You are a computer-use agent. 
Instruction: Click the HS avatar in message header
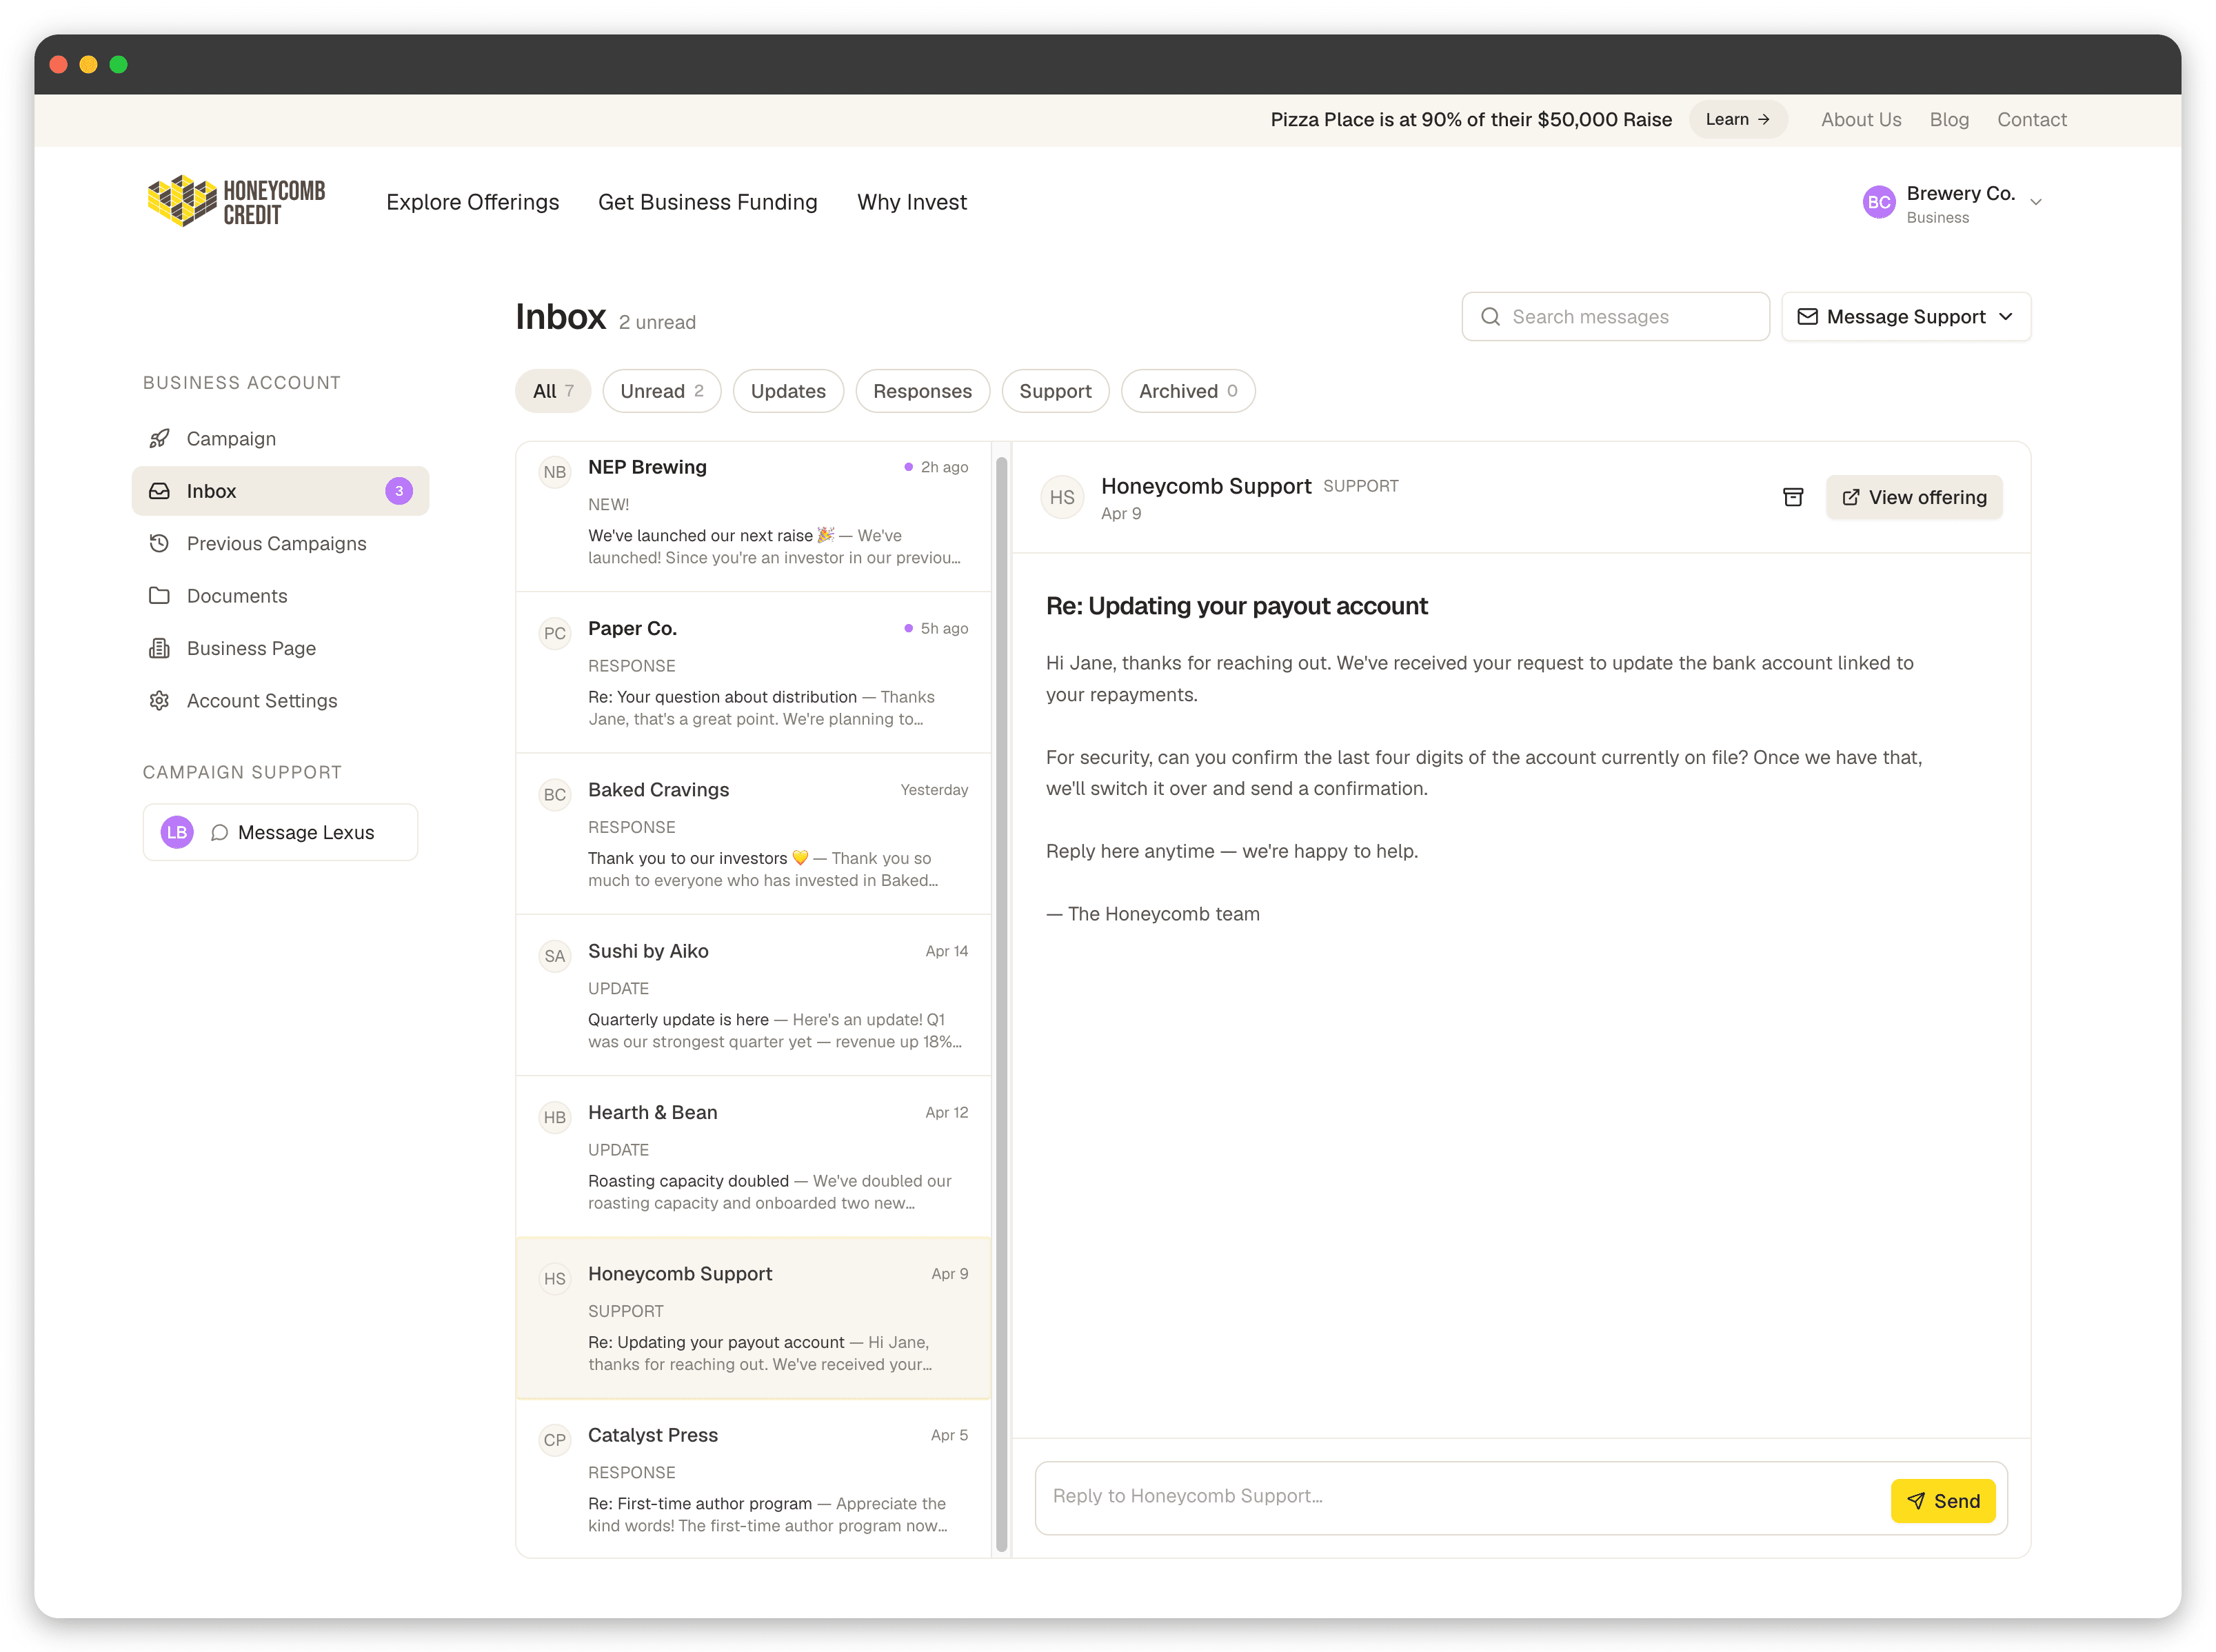[x=1062, y=497]
